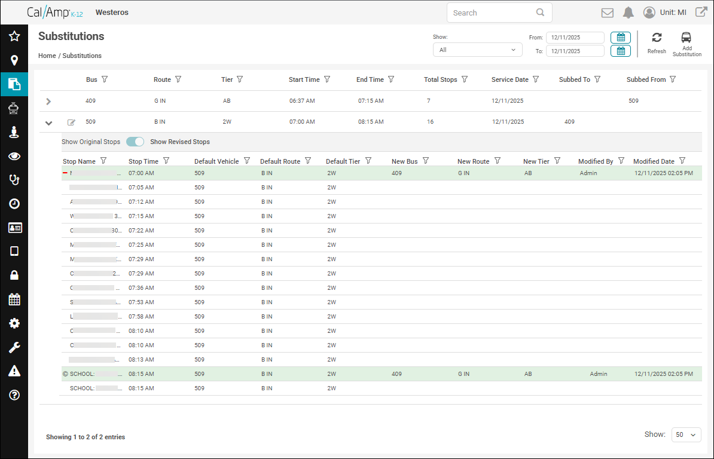Open the bus sidebar icon
The width and height of the screenshot is (714, 459).
[x=14, y=108]
